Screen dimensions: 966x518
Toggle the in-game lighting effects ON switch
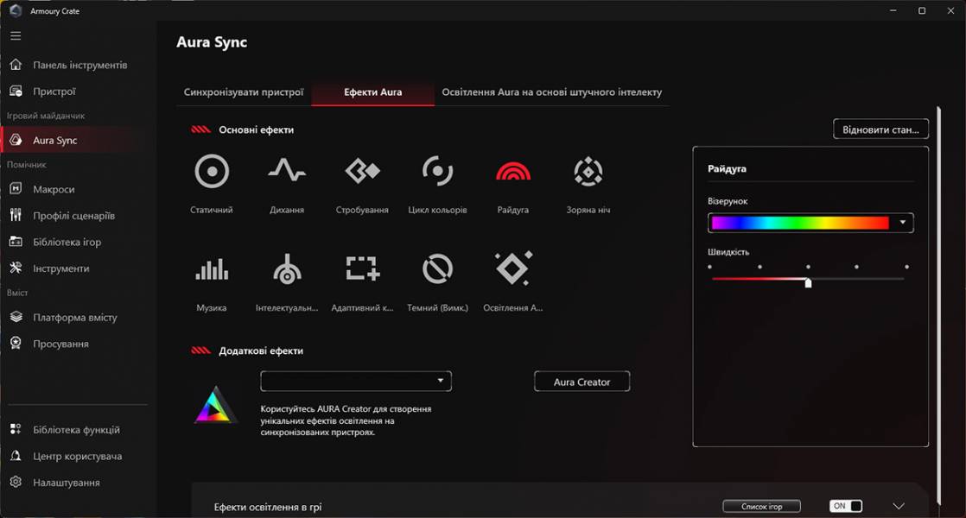click(846, 506)
